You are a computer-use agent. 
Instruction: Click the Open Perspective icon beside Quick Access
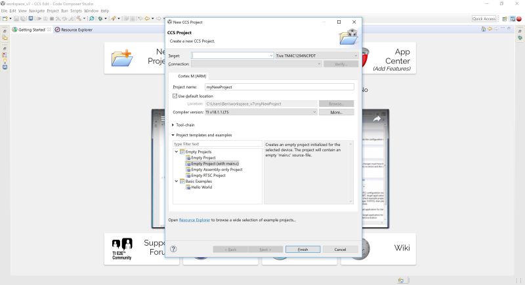(505, 19)
